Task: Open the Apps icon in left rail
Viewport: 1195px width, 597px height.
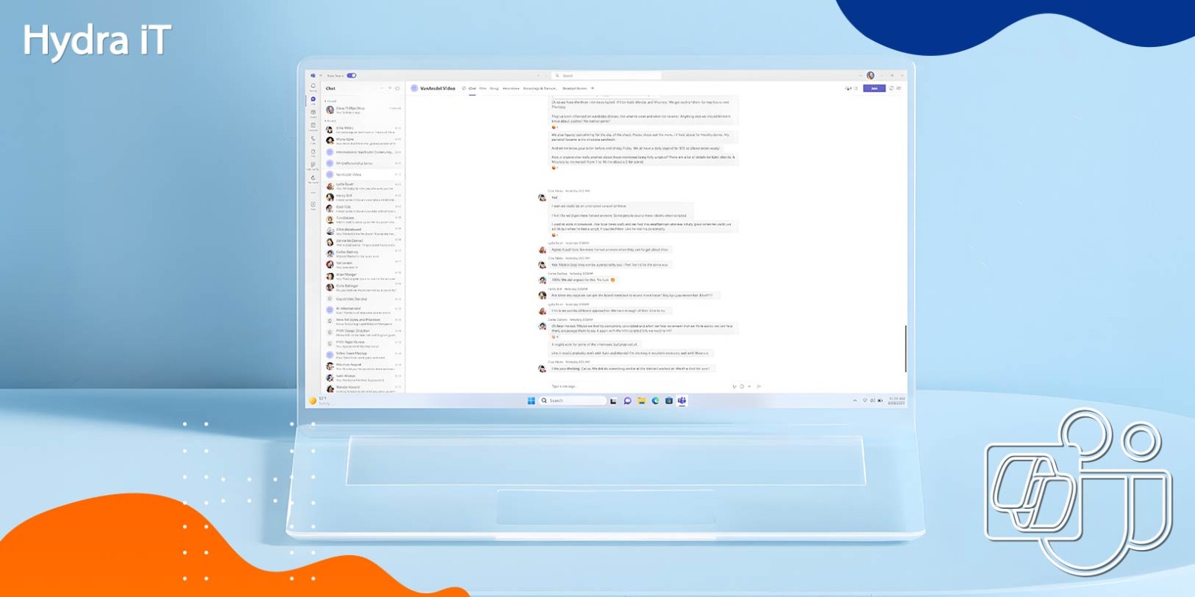Action: pyautogui.click(x=313, y=205)
